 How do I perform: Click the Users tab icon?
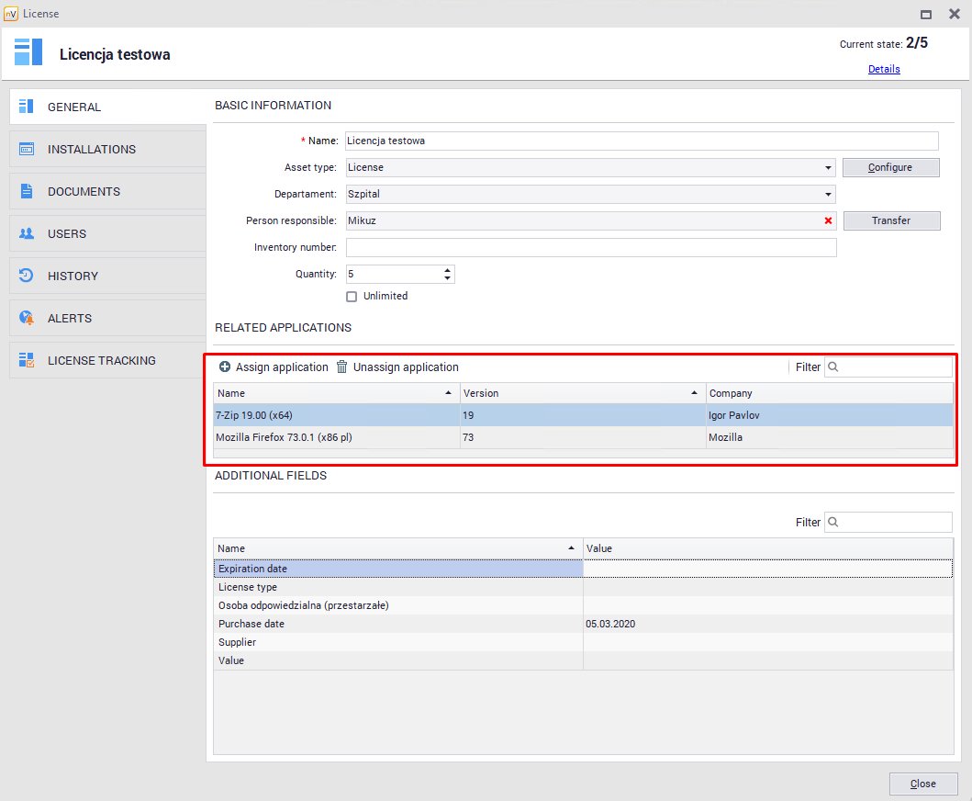point(27,233)
